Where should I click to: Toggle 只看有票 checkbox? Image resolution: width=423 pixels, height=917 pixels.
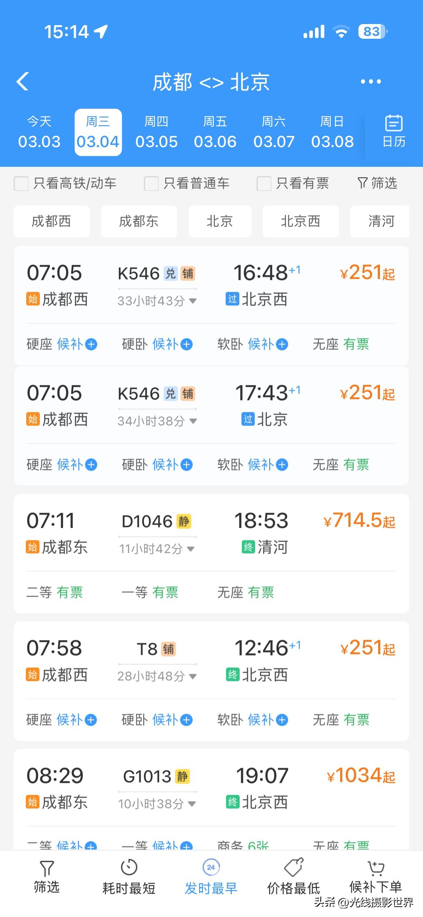coord(264,183)
